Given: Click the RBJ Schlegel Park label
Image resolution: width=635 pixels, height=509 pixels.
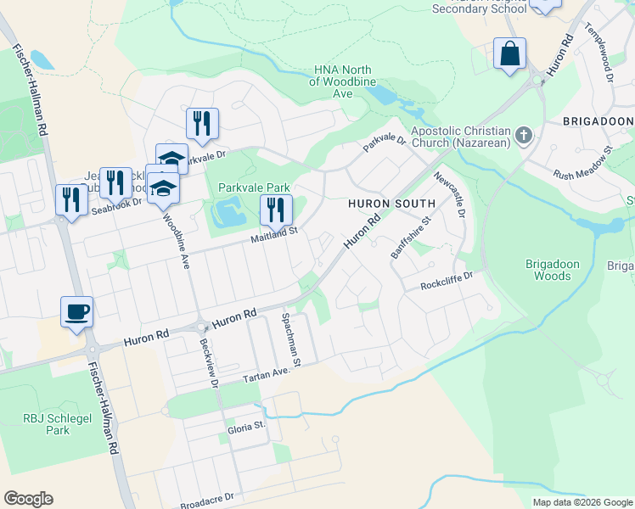Looking at the screenshot, I should (58, 424).
